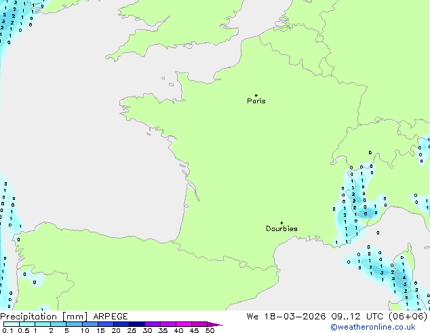This screenshot has height=333, width=430.
Task: Pick the 2–5 mm legend swatch
Action: (58, 324)
